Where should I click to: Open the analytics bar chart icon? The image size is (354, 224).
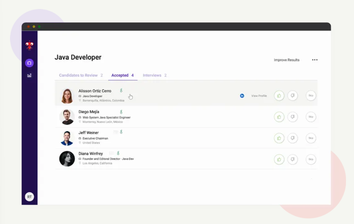pyautogui.click(x=29, y=76)
